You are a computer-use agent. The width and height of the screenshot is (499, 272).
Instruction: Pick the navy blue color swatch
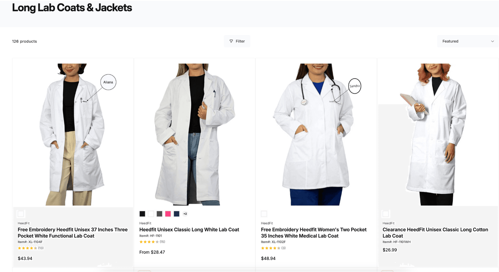pos(177,214)
